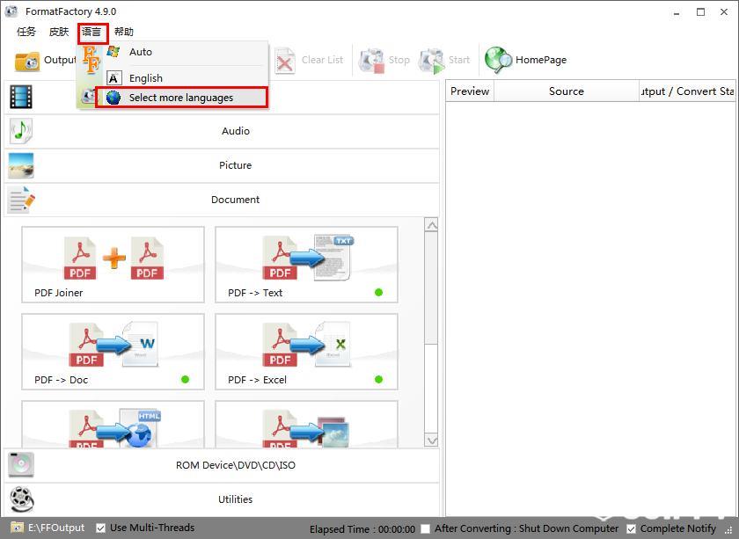The image size is (739, 539).
Task: Open the 语言 (Language) menu
Action: pos(91,32)
